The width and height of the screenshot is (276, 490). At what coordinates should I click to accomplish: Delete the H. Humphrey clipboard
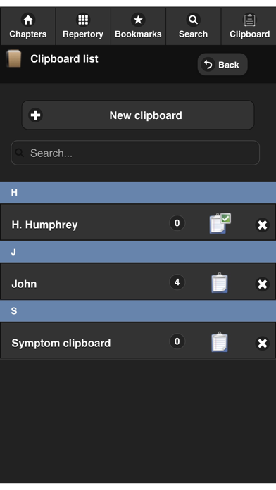coord(262,225)
